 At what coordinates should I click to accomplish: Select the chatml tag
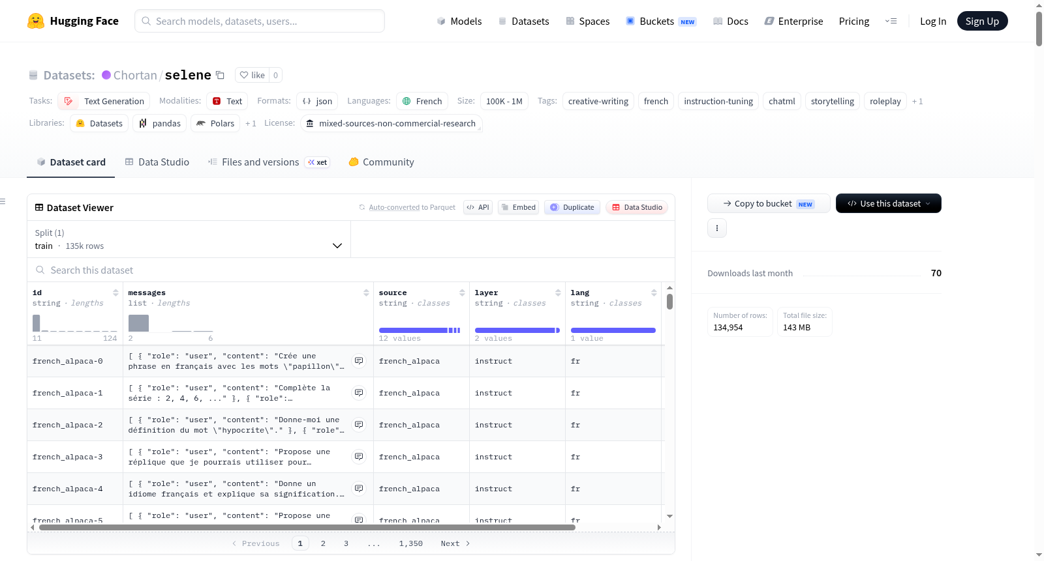[782, 101]
